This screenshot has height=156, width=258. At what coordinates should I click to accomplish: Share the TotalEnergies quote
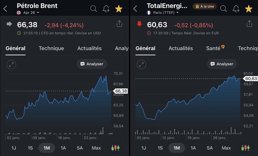(249, 24)
